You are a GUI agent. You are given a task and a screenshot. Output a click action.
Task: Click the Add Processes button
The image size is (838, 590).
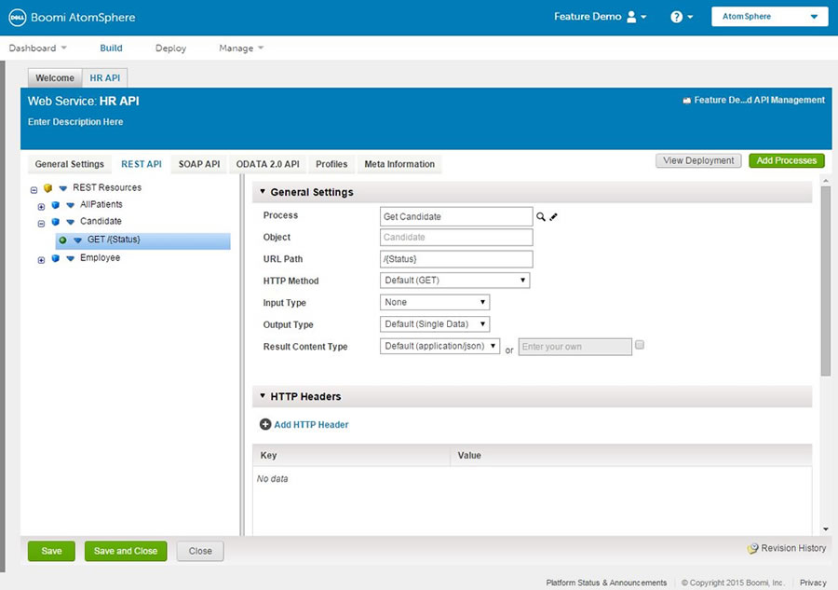787,160
